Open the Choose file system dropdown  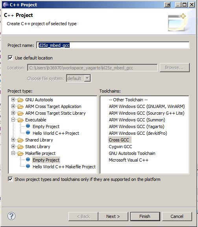point(87,78)
